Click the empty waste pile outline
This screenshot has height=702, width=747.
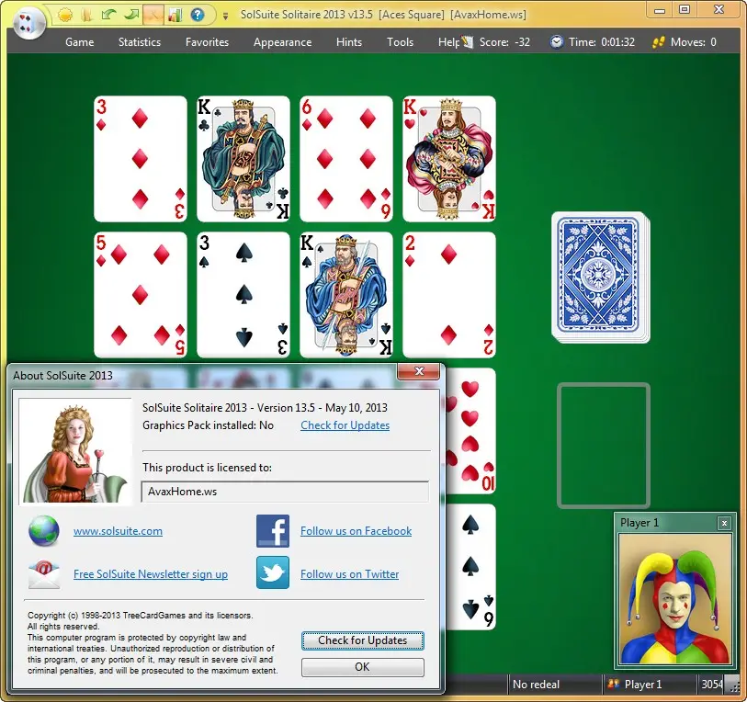(604, 445)
